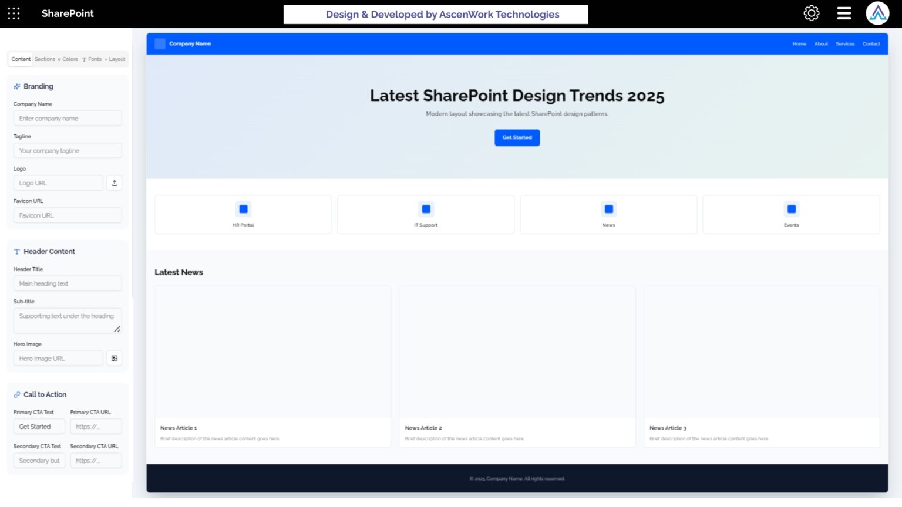The image size is (902, 507).
Task: Switch to the Sections tab
Action: [x=45, y=59]
